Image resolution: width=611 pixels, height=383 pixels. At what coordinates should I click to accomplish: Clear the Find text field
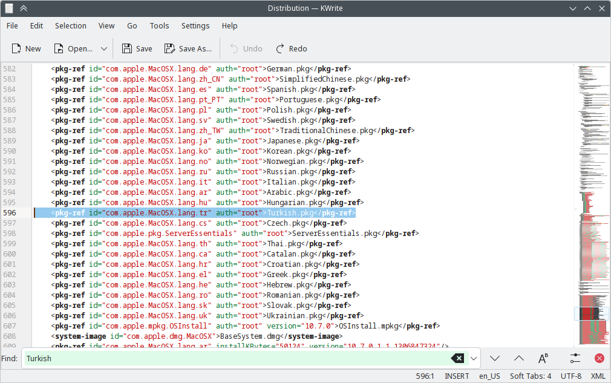457,358
